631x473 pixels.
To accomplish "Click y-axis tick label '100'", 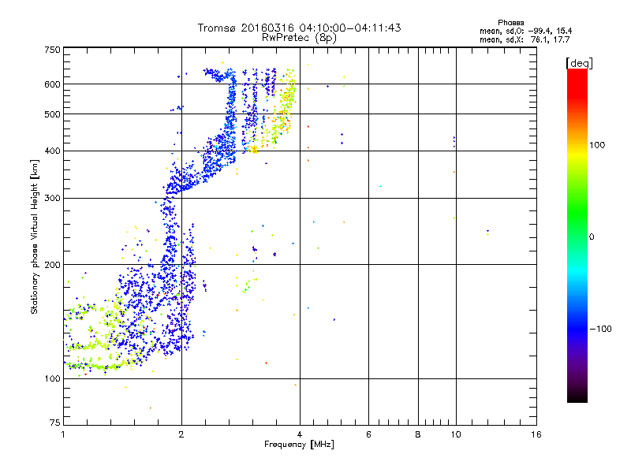I will click(52, 378).
